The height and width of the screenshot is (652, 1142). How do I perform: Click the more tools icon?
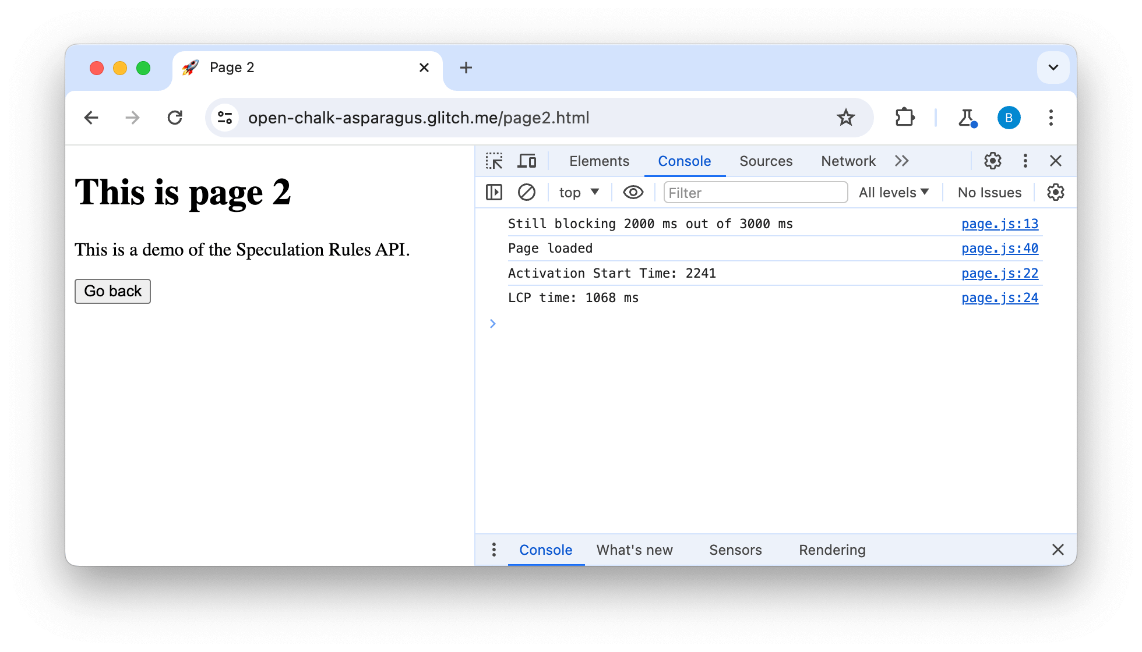[x=903, y=161]
